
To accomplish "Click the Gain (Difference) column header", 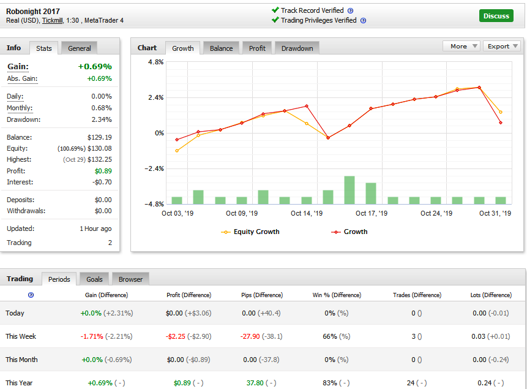I will [x=107, y=295].
